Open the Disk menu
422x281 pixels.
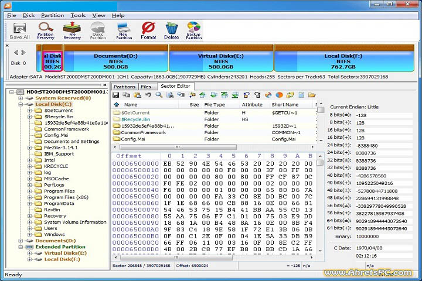point(29,15)
